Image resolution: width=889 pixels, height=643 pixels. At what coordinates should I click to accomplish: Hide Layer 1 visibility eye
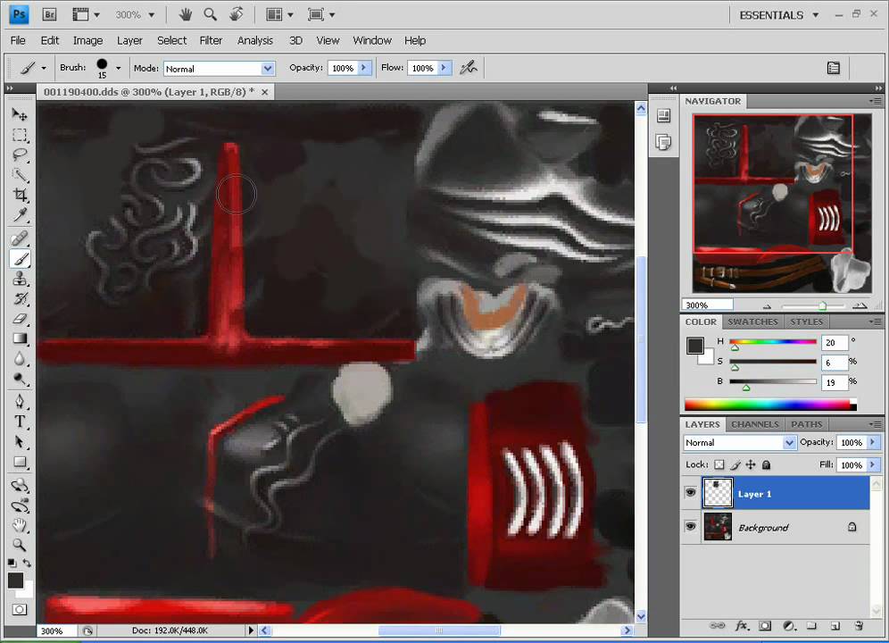(x=690, y=493)
